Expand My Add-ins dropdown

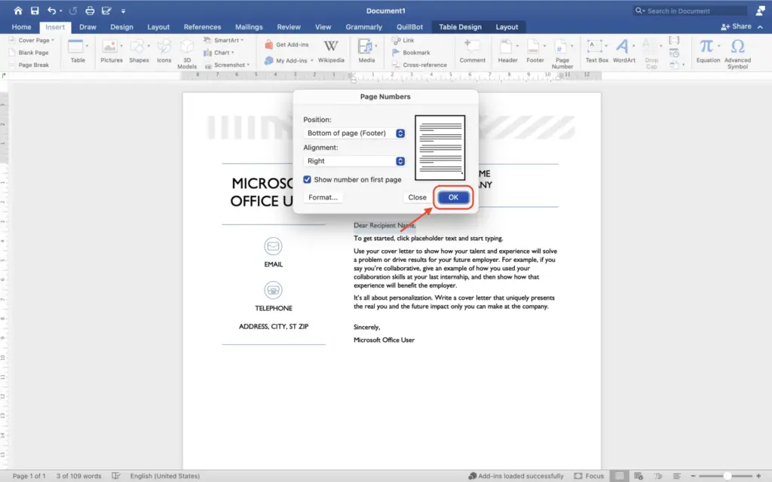pyautogui.click(x=311, y=60)
